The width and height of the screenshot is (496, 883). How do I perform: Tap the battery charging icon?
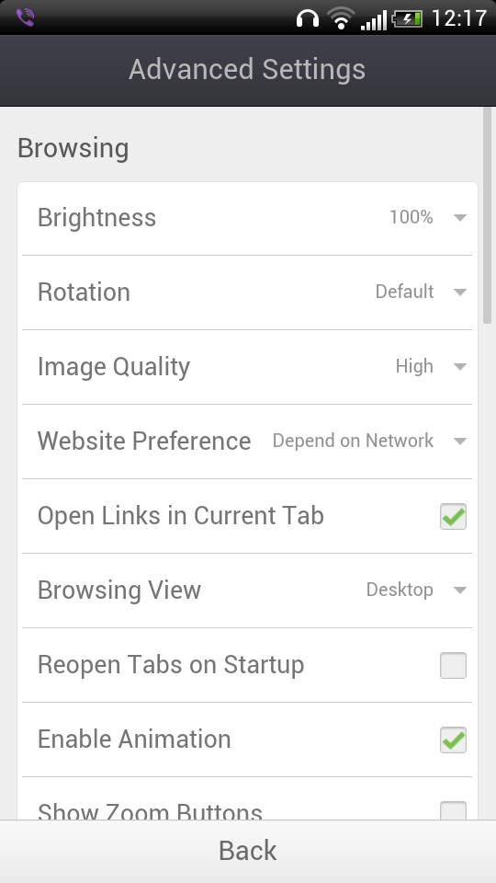(407, 19)
